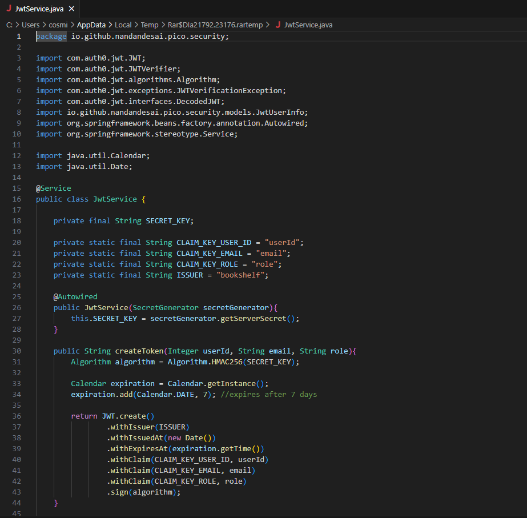
Task: Click 'getInstance' on line 33
Action: point(231,384)
